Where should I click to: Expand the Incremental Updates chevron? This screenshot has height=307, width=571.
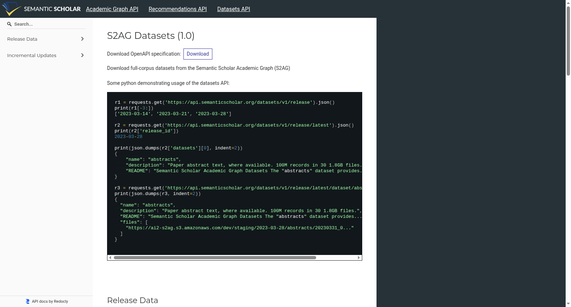point(82,55)
